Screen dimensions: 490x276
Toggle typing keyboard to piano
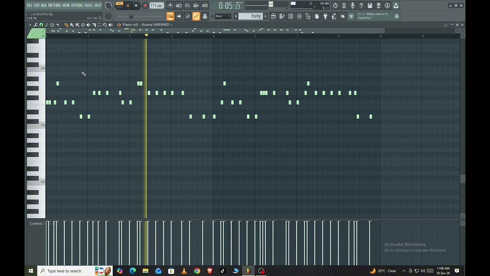click(170, 16)
